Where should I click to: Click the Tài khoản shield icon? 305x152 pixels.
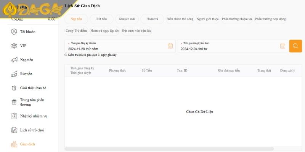[x=14, y=32]
